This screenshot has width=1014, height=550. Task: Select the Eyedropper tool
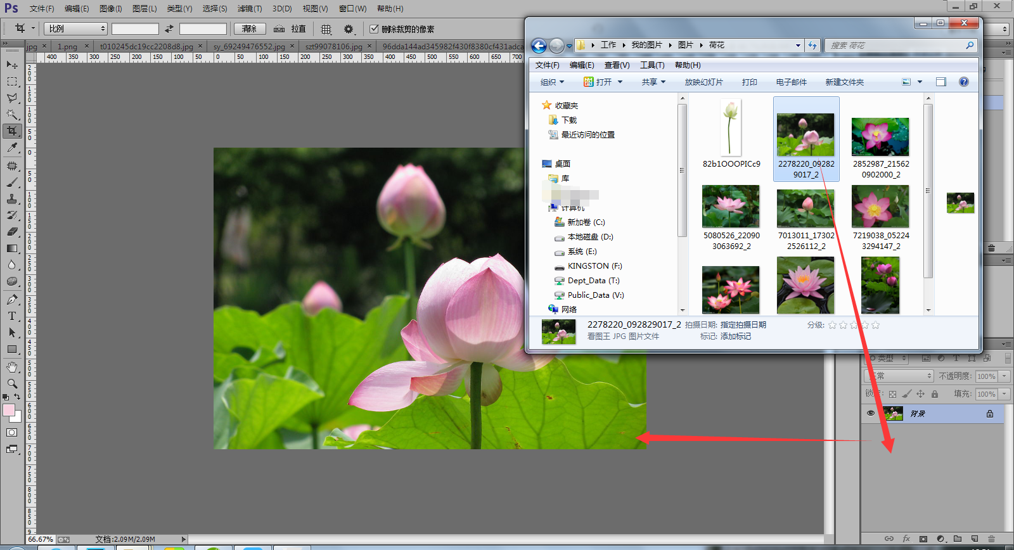(12, 148)
